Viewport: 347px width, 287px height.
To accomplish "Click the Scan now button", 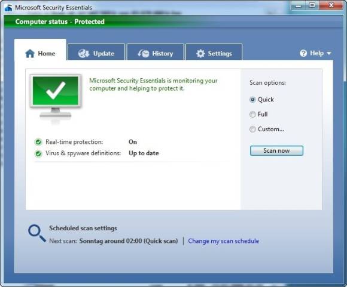I will [276, 150].
